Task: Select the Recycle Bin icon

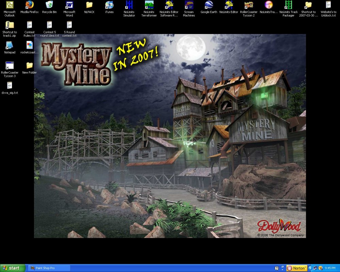Action: [49, 5]
